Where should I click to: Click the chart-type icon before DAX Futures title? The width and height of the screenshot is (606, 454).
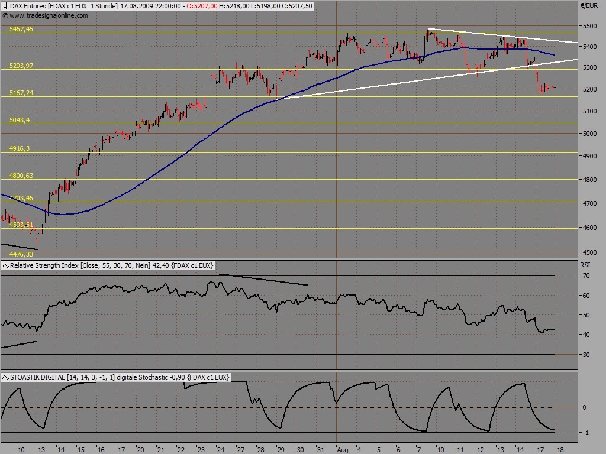[6, 6]
